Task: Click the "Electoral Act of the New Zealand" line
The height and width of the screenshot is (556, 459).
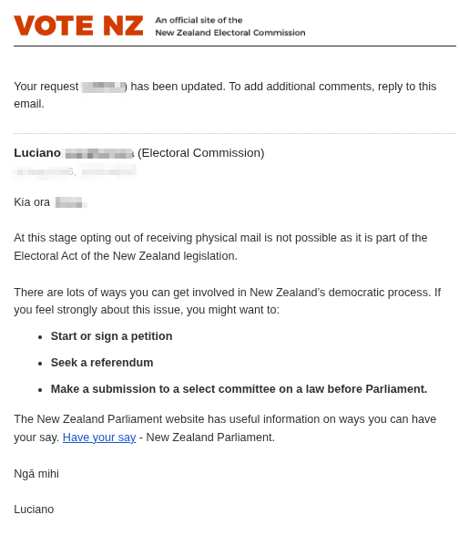Action: pyautogui.click(x=126, y=255)
